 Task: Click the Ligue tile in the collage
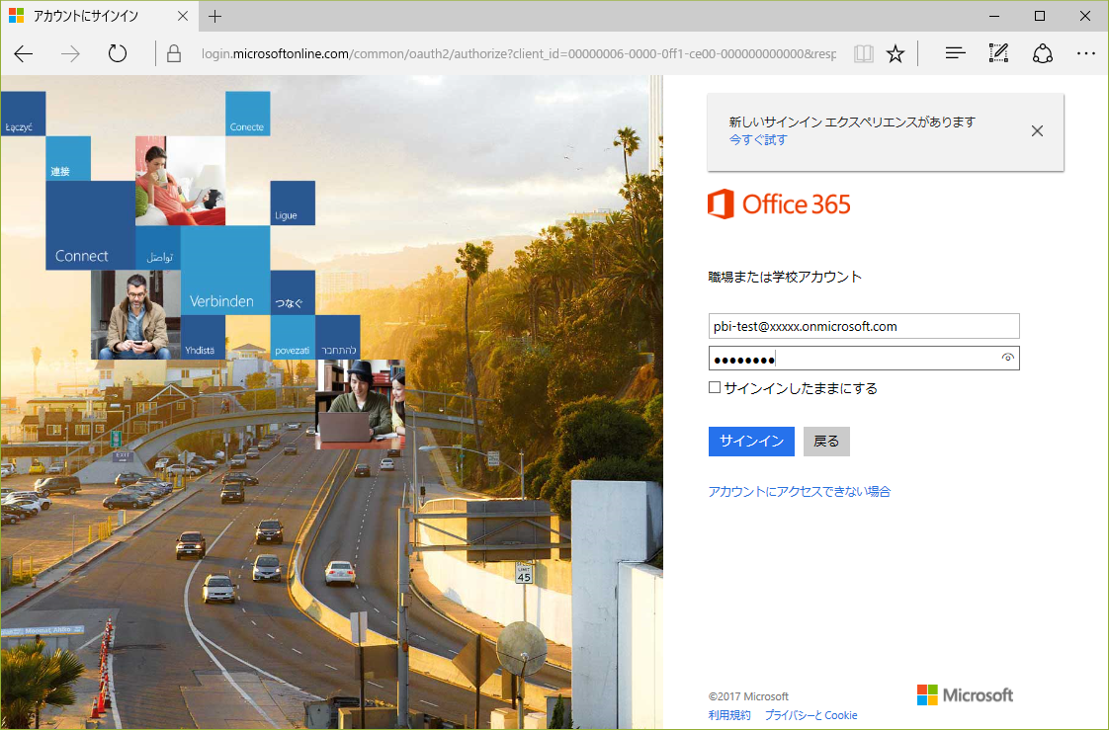tap(293, 203)
